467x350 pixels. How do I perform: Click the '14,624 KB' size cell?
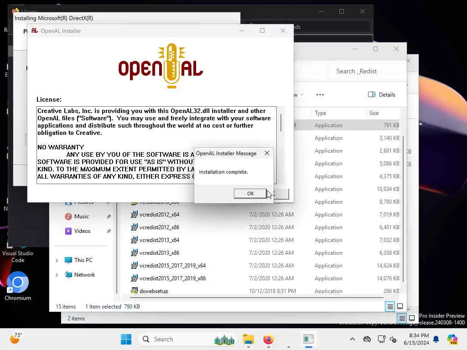tap(388, 266)
